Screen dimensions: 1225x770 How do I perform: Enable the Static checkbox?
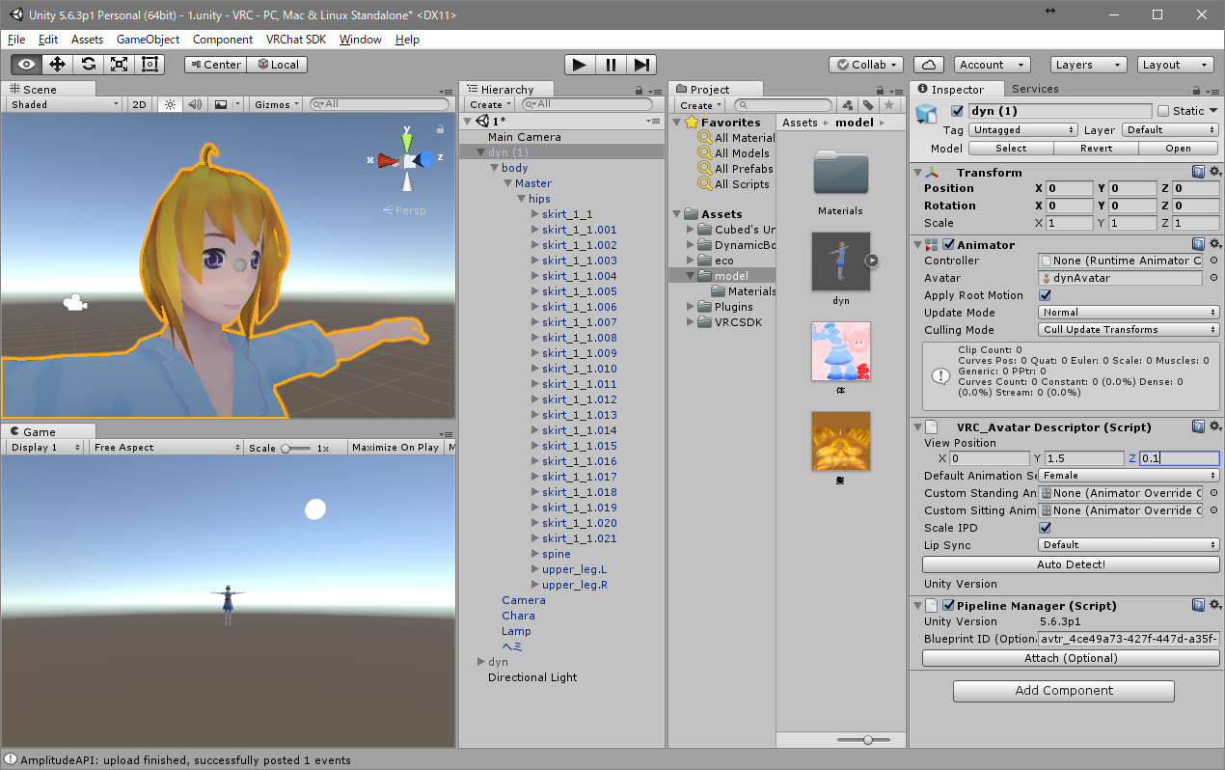pyautogui.click(x=1163, y=111)
